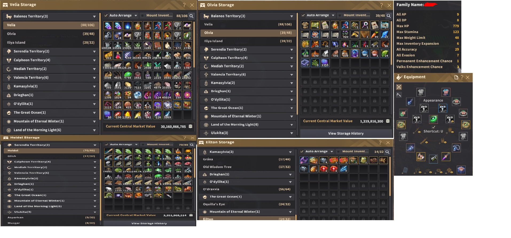
Task: Click crossed swords icon in Equipment panel
Action: coord(399,87)
